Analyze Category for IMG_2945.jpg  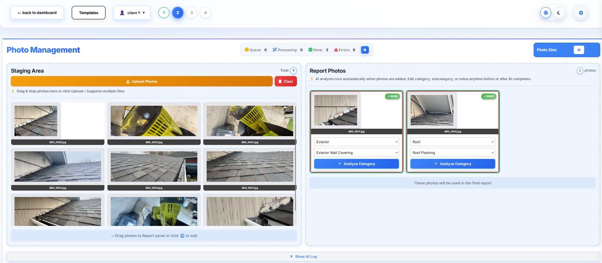coord(453,164)
